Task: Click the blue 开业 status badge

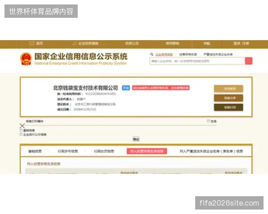Action: [126, 88]
